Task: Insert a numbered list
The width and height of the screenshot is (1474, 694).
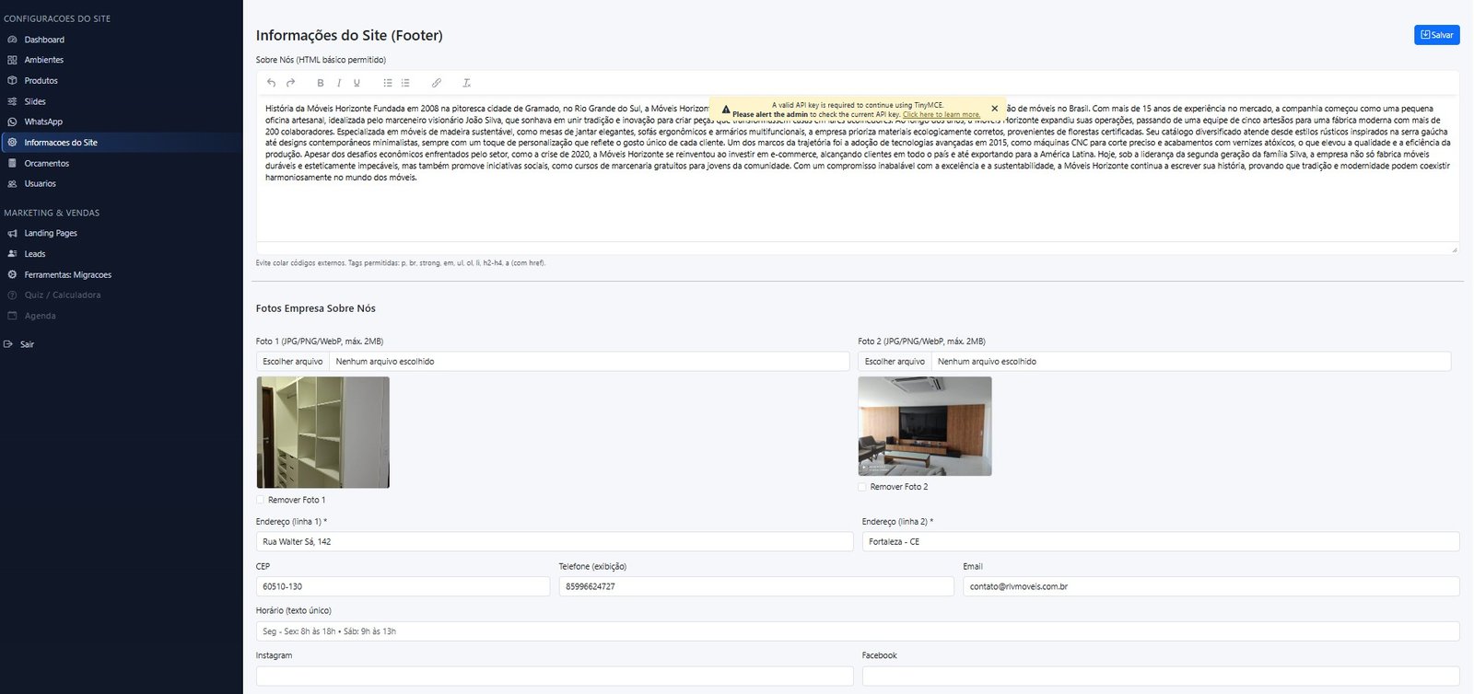Action: 405,83
